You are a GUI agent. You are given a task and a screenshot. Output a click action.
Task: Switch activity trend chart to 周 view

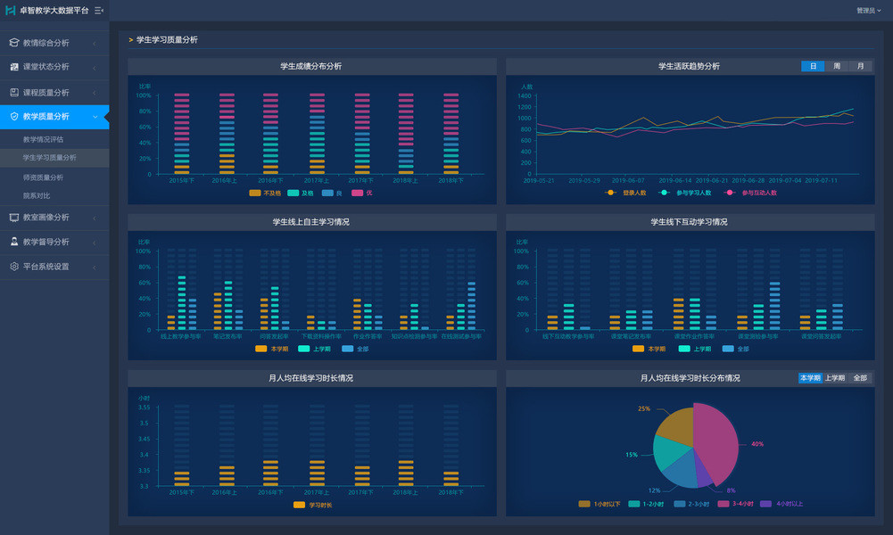click(837, 66)
